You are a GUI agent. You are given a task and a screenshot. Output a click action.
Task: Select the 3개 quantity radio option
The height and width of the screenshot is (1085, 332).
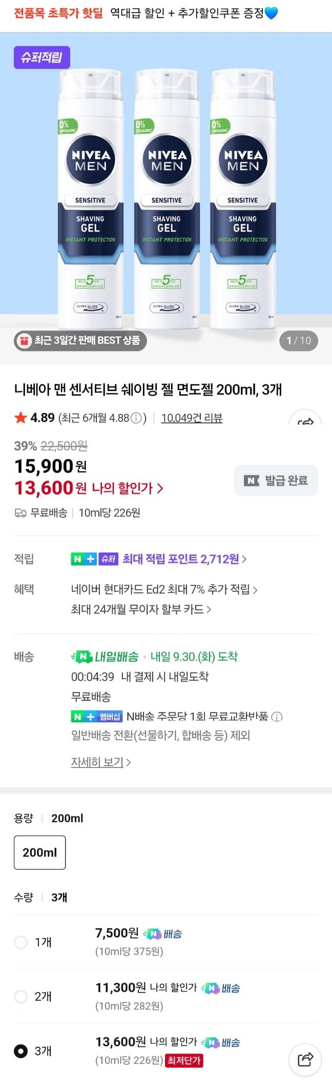[21, 1051]
